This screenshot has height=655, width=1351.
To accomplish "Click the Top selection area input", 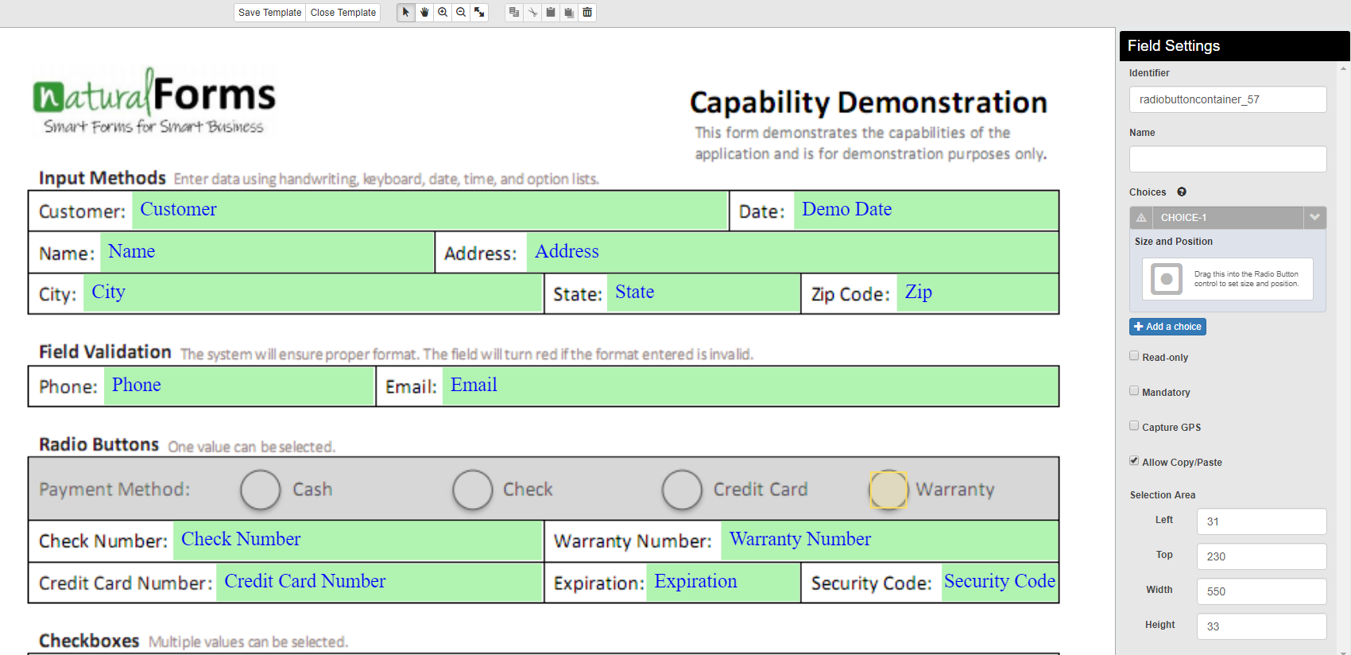I will coord(1261,556).
